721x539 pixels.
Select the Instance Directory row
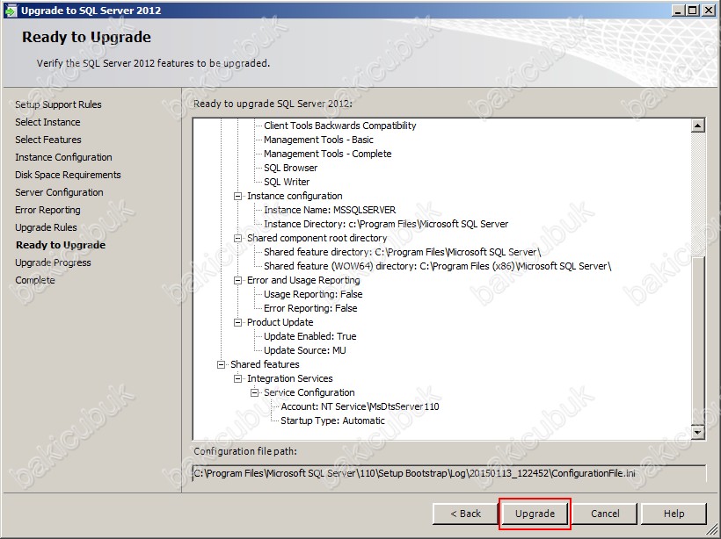click(386, 224)
